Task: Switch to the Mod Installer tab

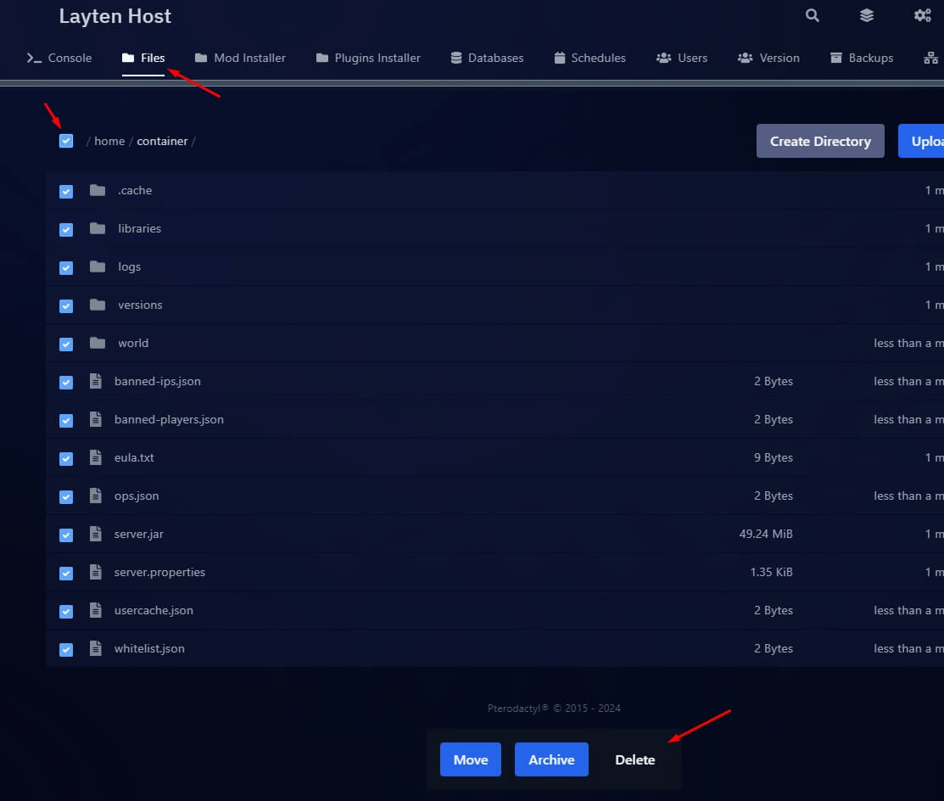Action: tap(240, 58)
